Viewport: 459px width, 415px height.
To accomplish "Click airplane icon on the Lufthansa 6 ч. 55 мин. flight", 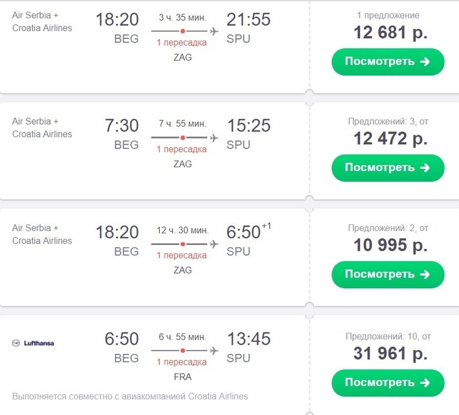I will click(213, 350).
